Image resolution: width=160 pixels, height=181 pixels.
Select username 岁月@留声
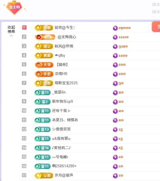pos(64,175)
